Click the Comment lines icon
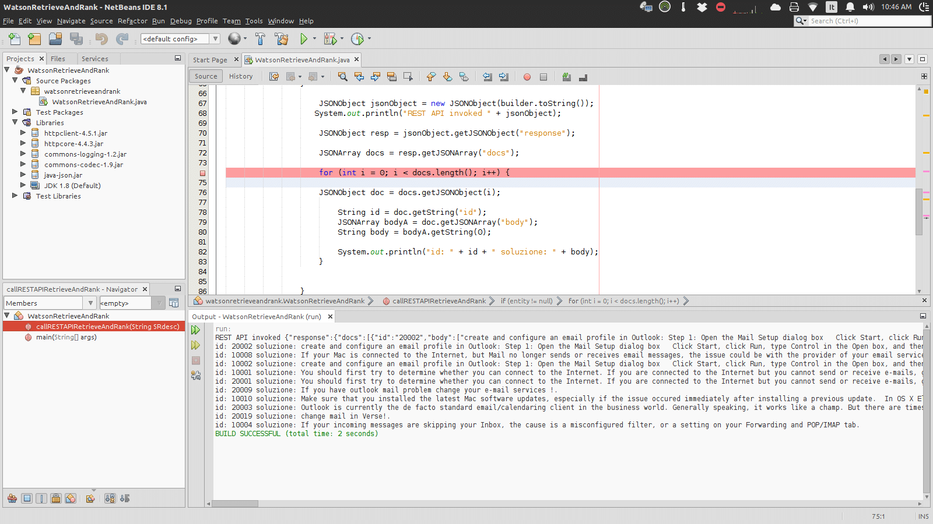Viewport: 933px width, 524px height. pyautogui.click(x=566, y=77)
